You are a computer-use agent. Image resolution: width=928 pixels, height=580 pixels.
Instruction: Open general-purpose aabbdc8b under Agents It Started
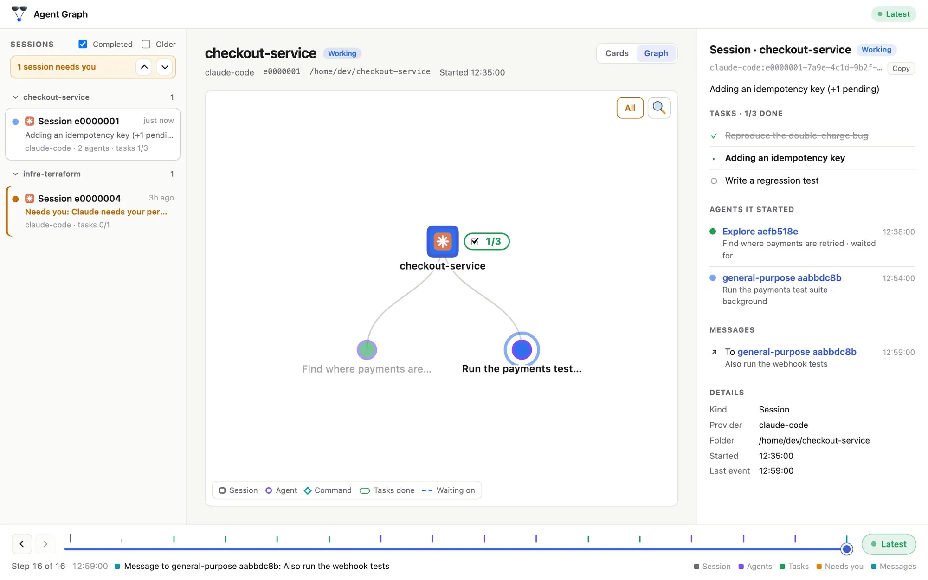tap(781, 277)
